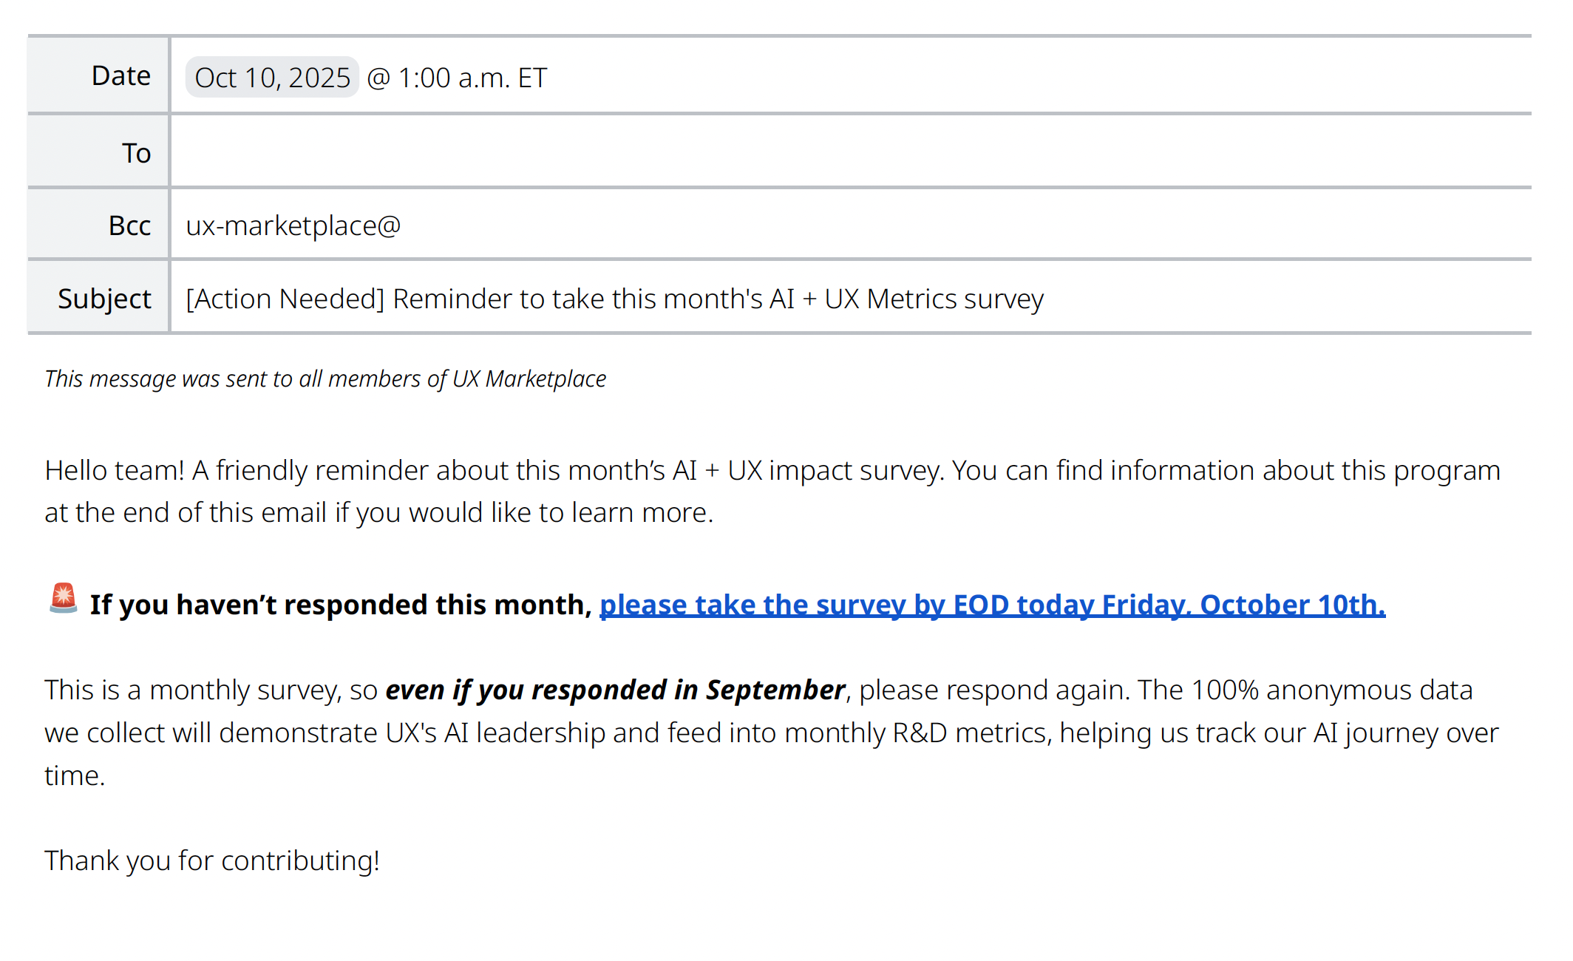Click the Subject row label
Viewport: 1573px width, 961px height.
tap(104, 299)
